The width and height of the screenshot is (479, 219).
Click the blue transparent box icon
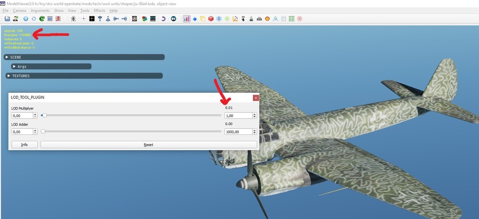coord(219,19)
